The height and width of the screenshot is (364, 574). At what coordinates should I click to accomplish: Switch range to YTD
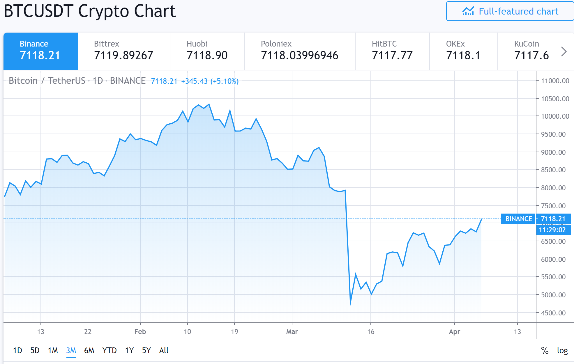(109, 350)
